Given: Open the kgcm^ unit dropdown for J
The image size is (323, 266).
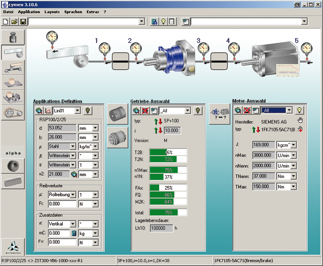Looking at the screenshot, I should 294,145.
